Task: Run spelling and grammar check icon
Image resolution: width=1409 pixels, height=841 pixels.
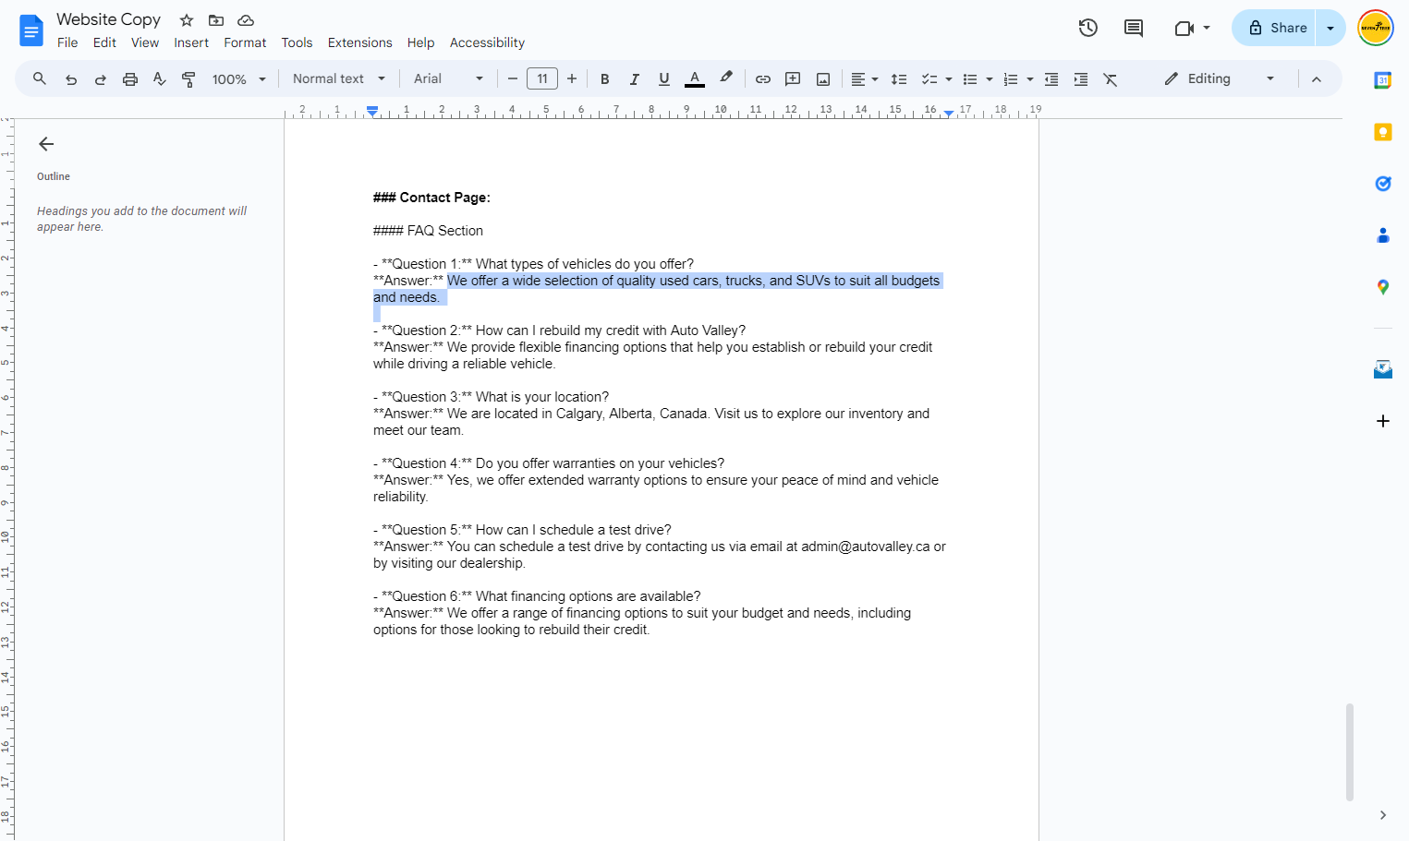Action: (x=160, y=79)
